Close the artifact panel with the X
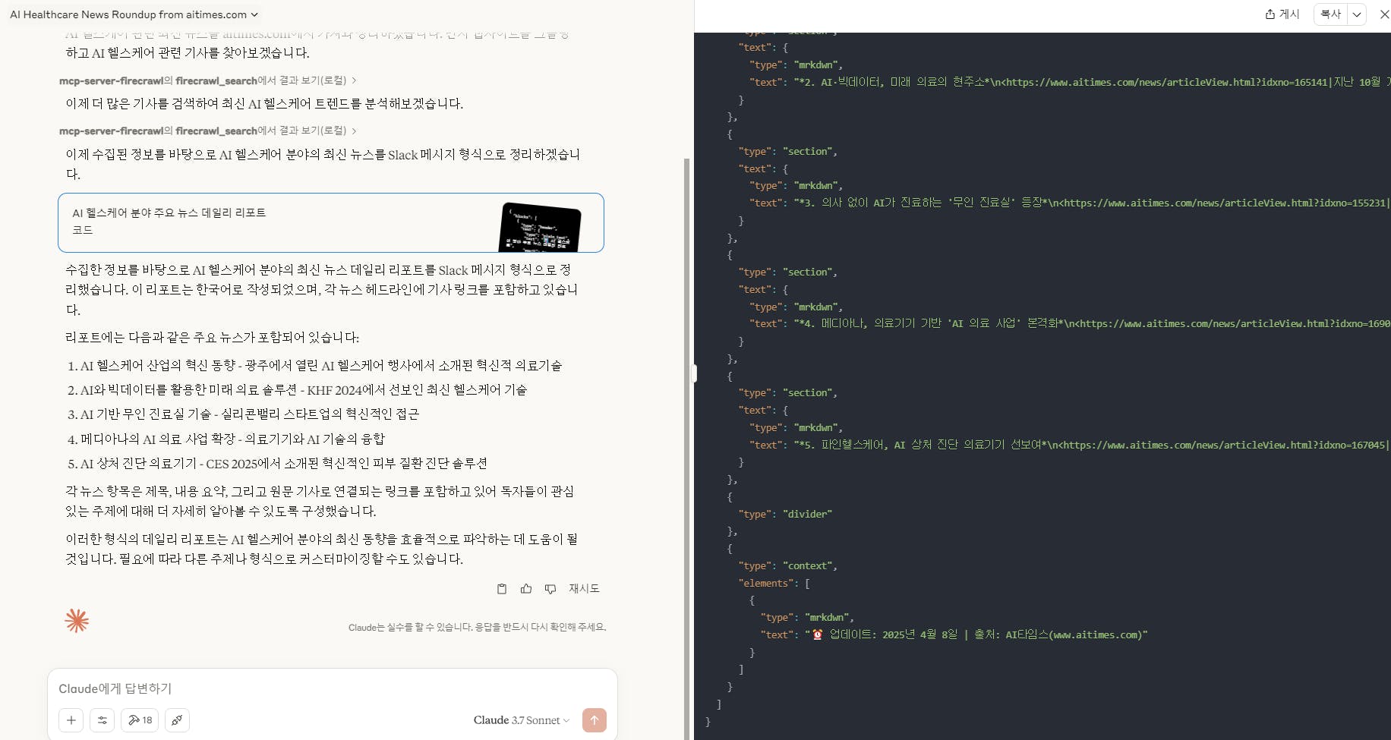1391x740 pixels. coord(1384,14)
